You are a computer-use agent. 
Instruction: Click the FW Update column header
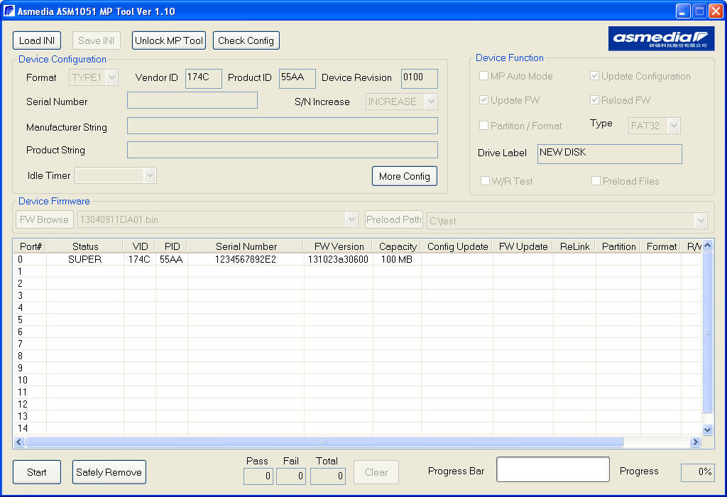click(523, 246)
